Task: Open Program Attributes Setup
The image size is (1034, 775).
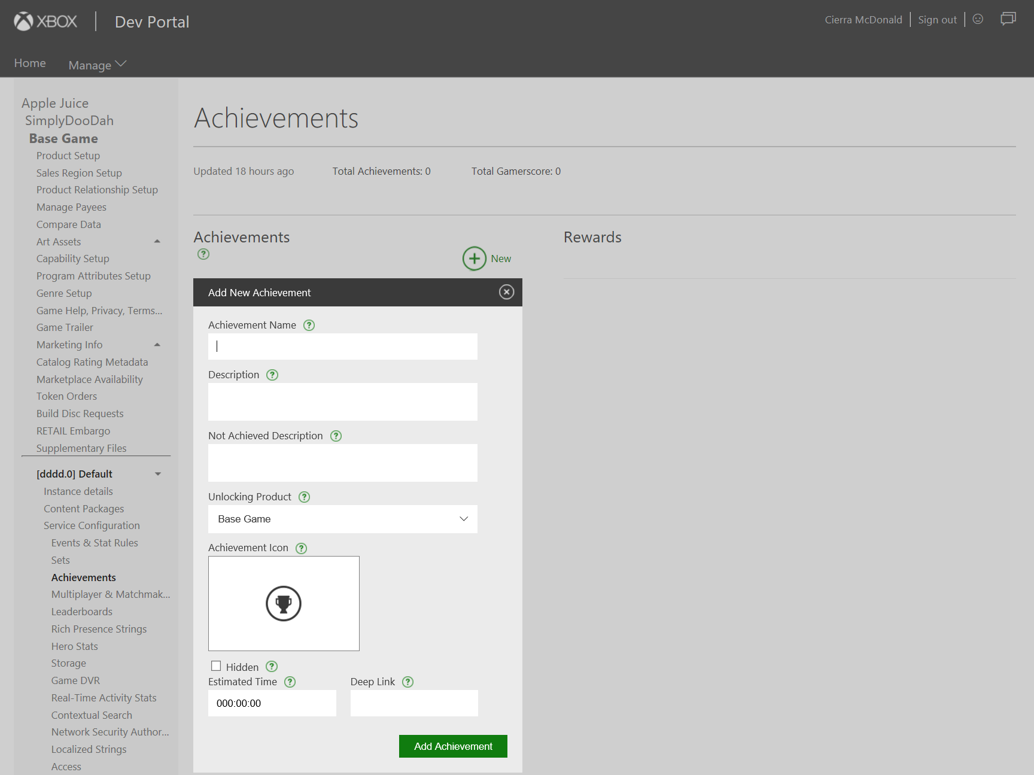Action: point(93,276)
